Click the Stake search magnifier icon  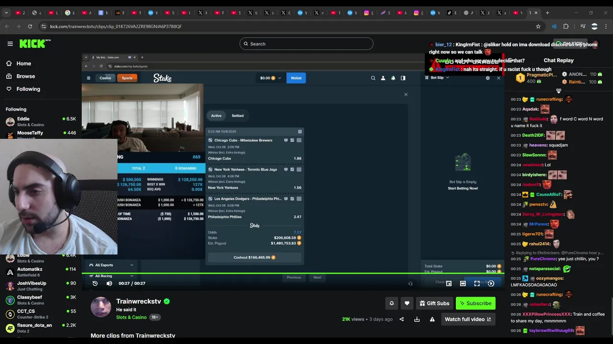pos(373,78)
